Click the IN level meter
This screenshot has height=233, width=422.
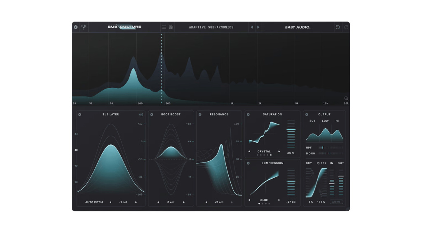pos(332,183)
